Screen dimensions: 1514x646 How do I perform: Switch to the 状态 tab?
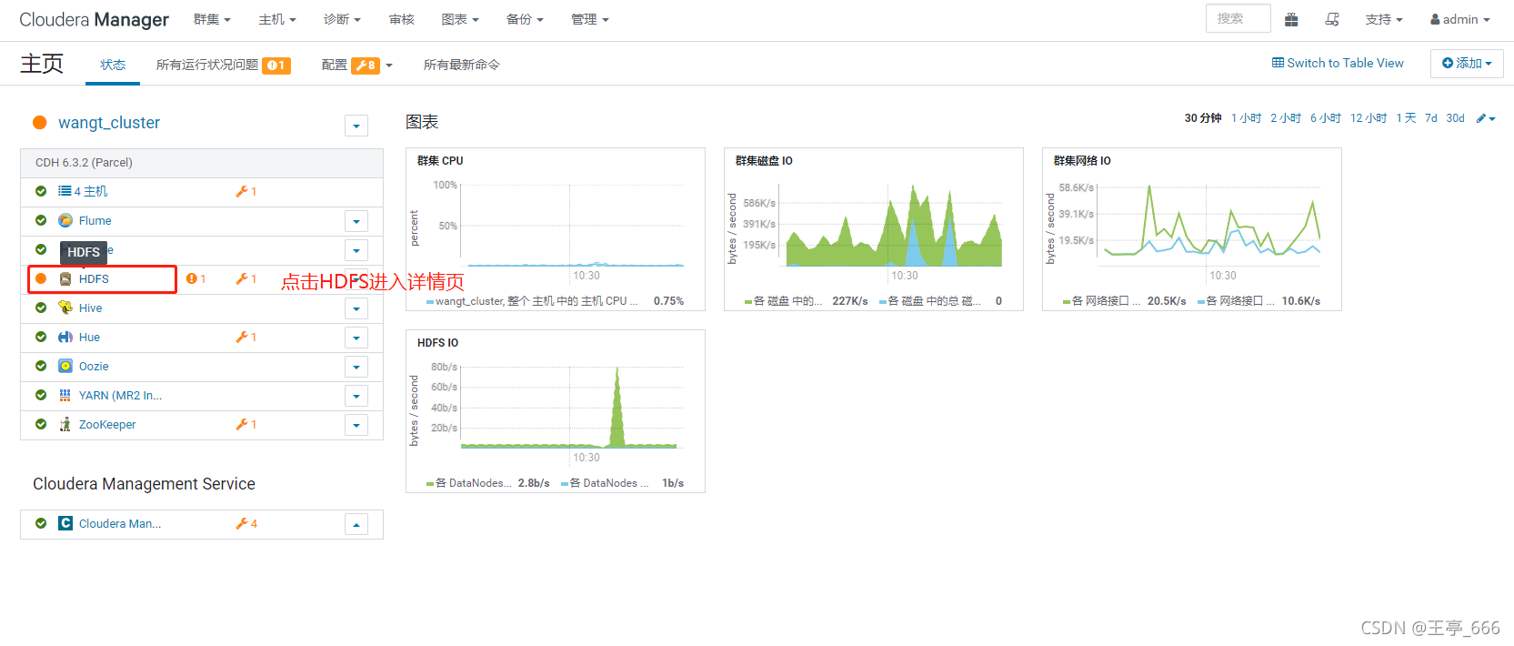coord(113,65)
